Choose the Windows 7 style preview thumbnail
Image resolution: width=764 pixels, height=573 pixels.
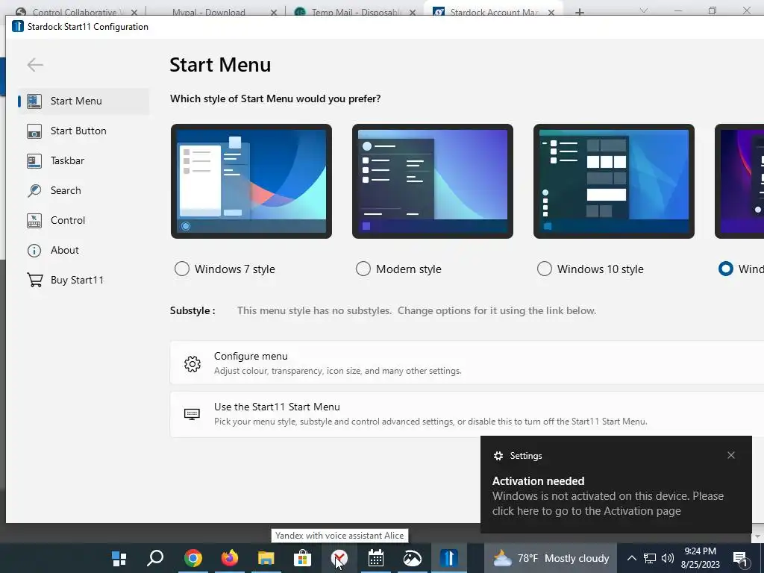(x=251, y=181)
